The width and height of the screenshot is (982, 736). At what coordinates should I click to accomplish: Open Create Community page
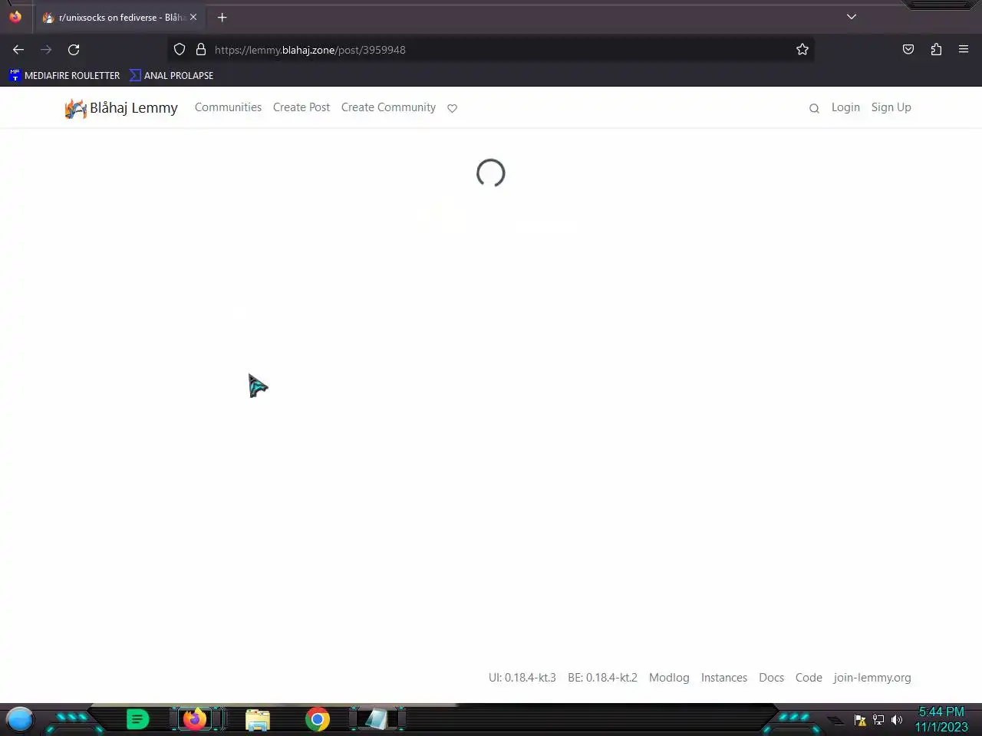click(x=388, y=107)
